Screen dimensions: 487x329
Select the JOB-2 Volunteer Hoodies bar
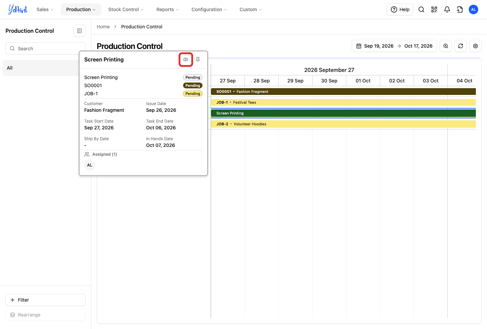343,124
